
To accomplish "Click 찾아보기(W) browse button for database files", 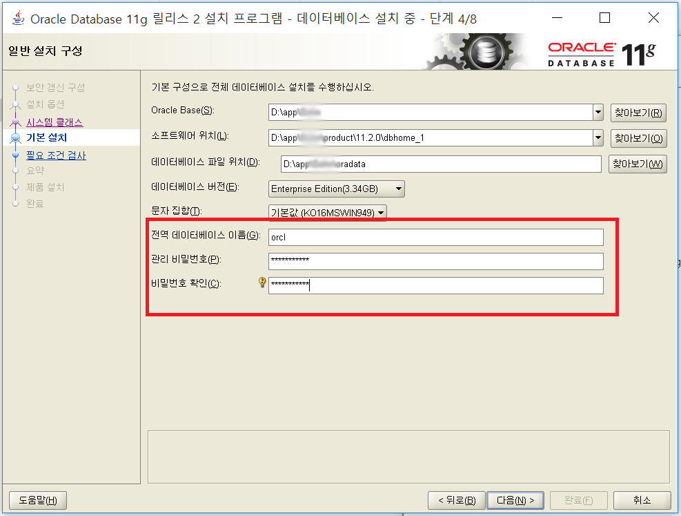I will point(638,164).
